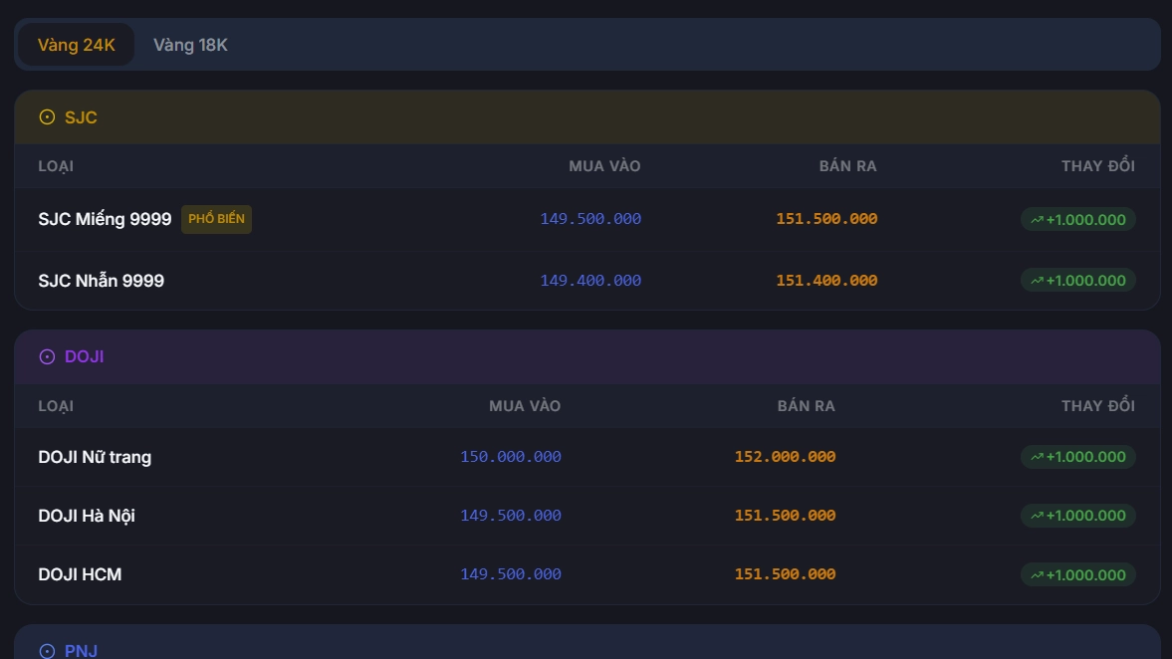Click the DOJI section circle icon
The width and height of the screenshot is (1172, 659).
point(47,357)
